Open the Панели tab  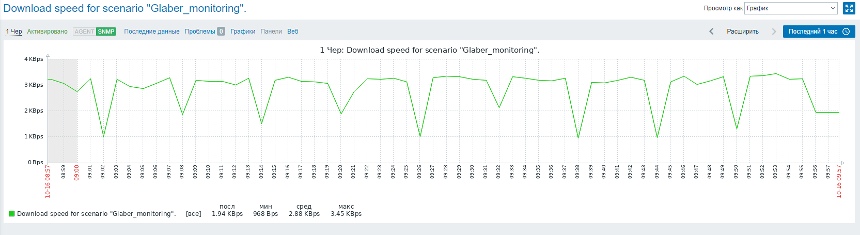click(271, 32)
